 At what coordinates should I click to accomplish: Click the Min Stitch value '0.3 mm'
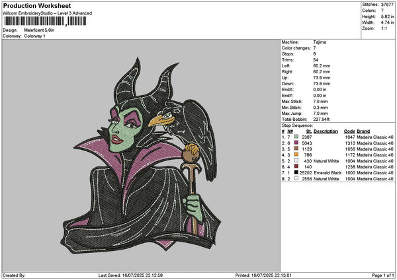tap(320, 108)
